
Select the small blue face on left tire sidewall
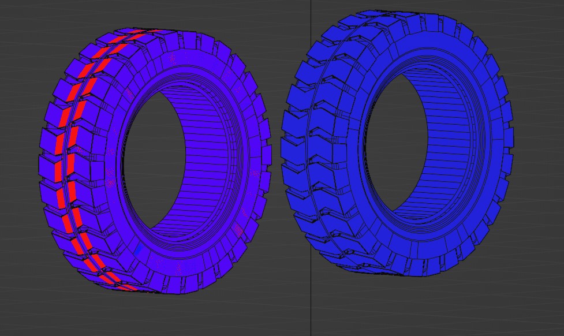[x=139, y=249]
